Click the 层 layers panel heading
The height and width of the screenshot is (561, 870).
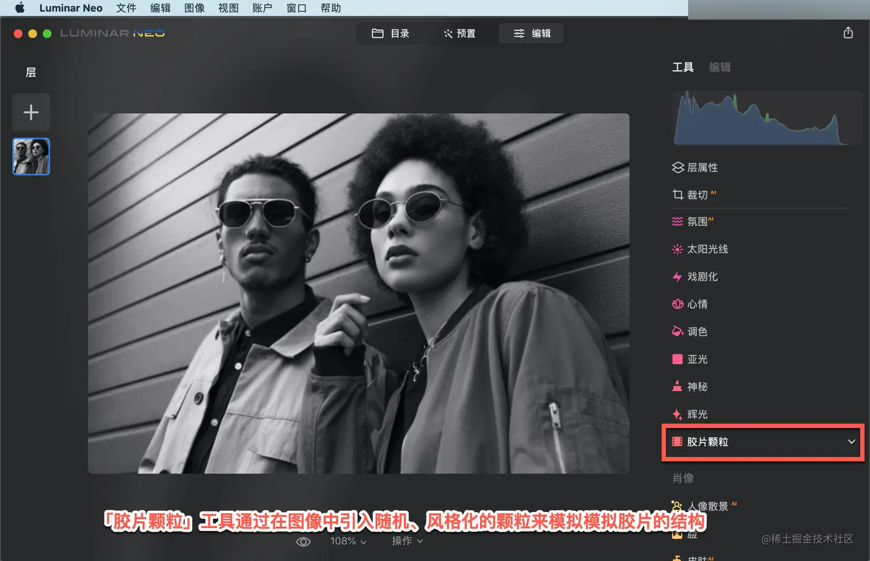point(31,72)
